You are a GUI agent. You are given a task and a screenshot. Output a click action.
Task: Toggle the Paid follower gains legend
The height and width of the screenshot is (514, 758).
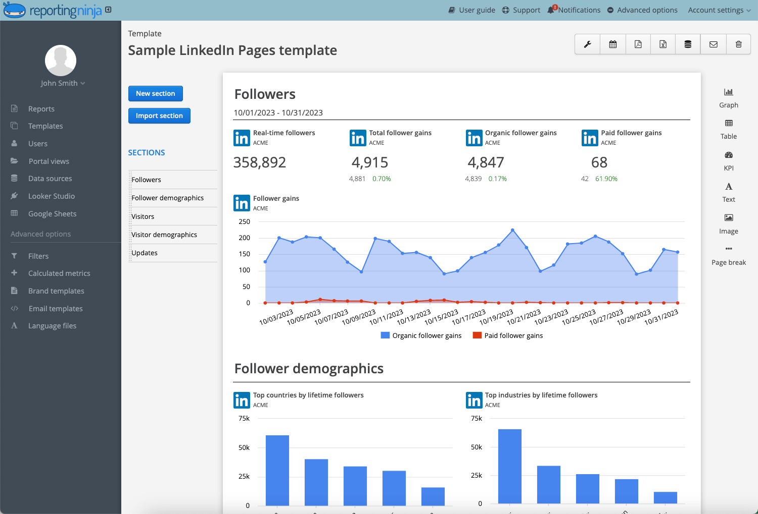[507, 335]
